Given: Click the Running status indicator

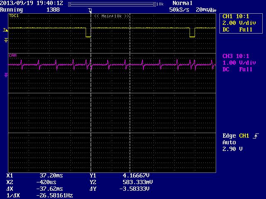Looking at the screenshot, I should pos(11,10).
